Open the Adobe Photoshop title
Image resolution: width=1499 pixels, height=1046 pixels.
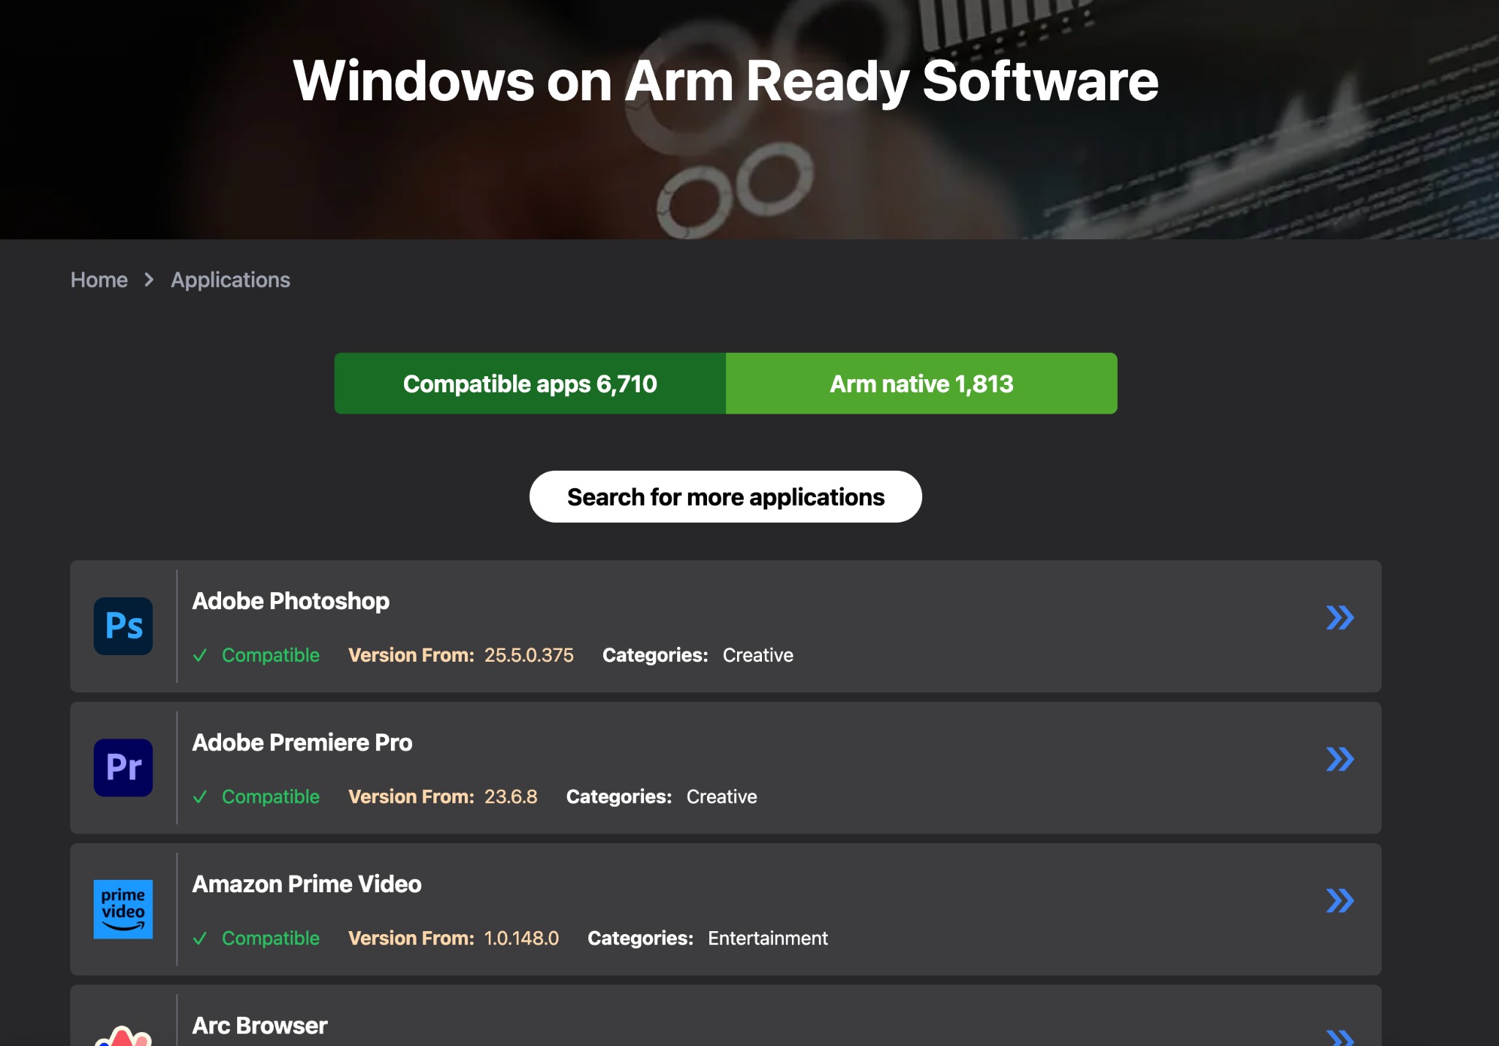291,601
